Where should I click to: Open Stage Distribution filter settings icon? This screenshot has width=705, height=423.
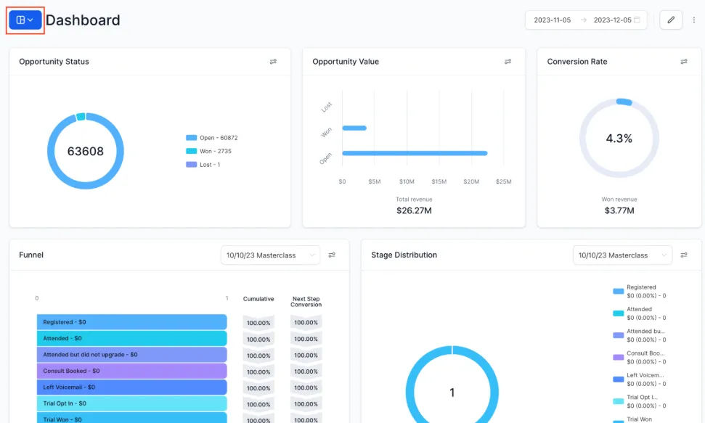684,255
